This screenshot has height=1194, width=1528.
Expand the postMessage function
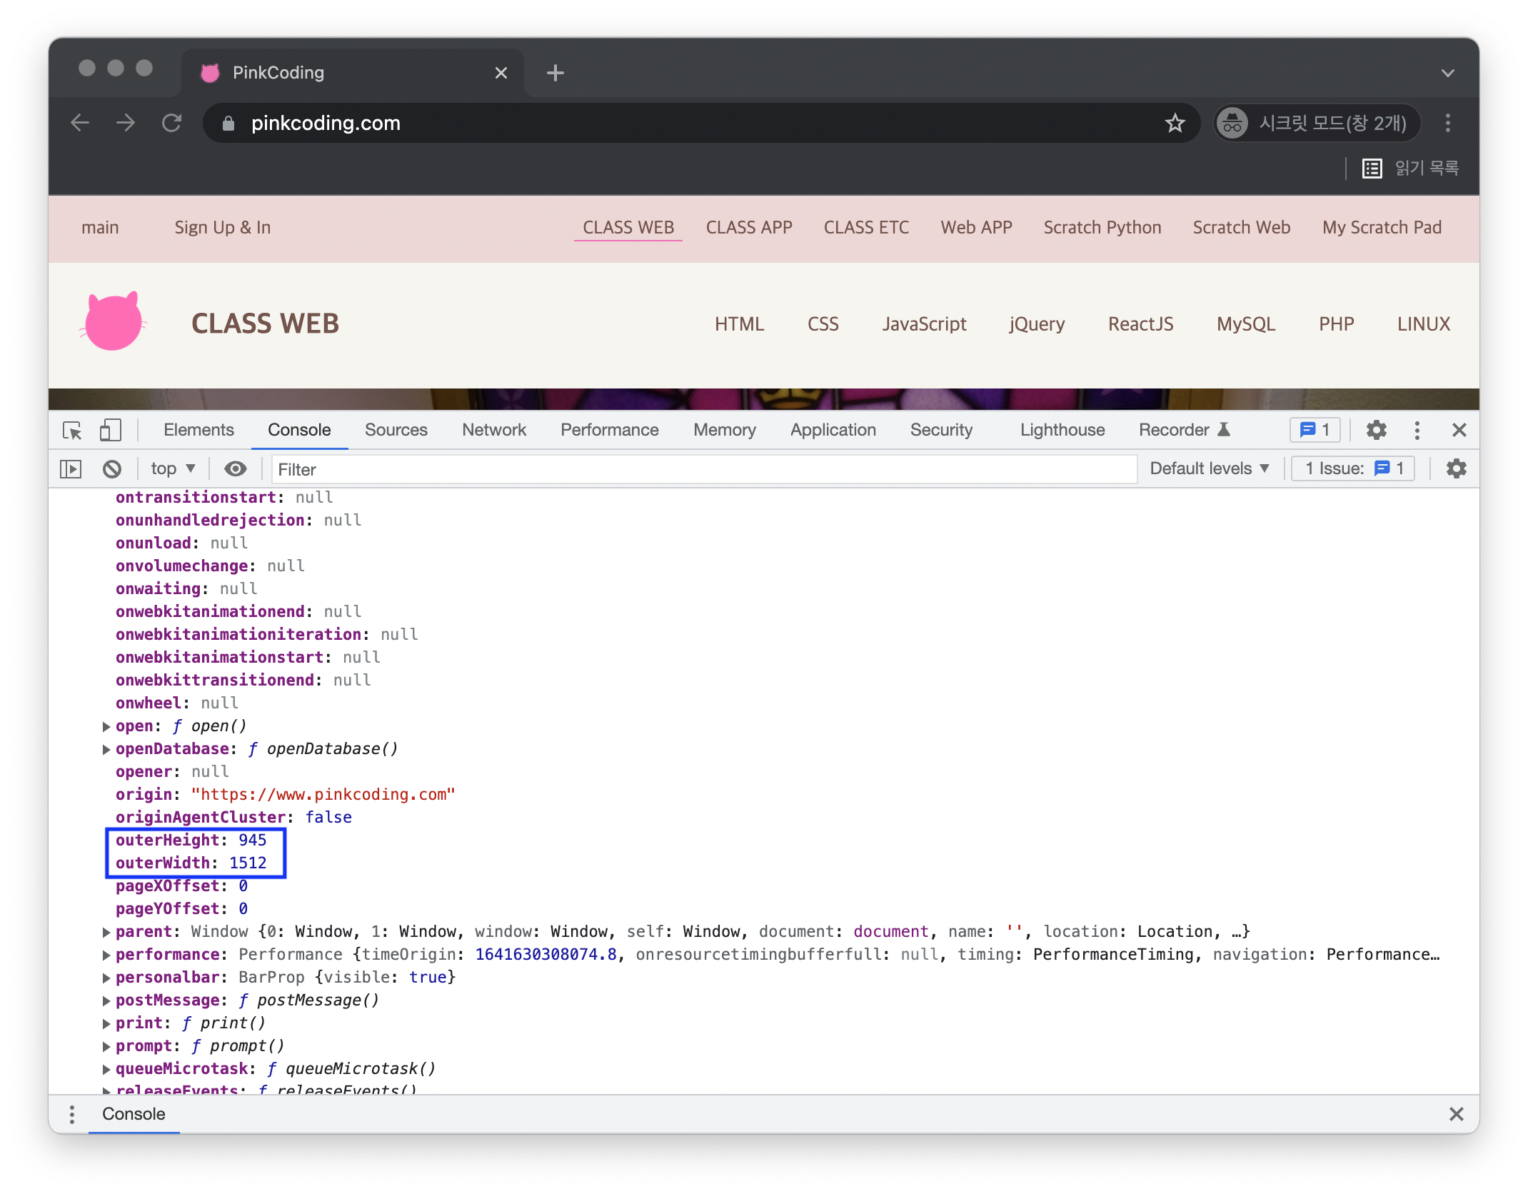(x=106, y=1001)
